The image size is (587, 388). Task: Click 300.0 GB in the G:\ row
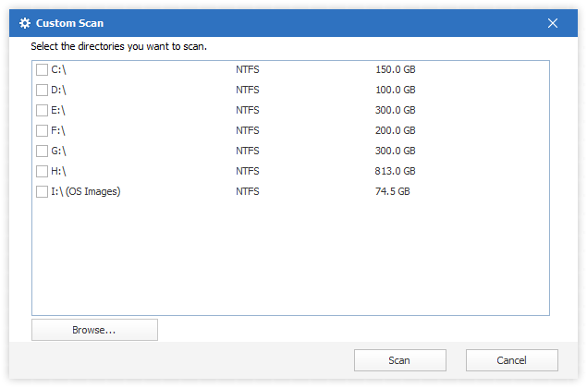(x=396, y=151)
